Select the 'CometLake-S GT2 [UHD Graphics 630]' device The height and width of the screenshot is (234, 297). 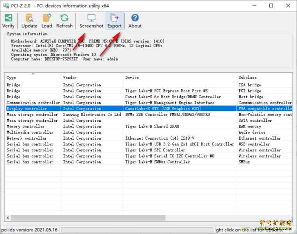click(163, 108)
